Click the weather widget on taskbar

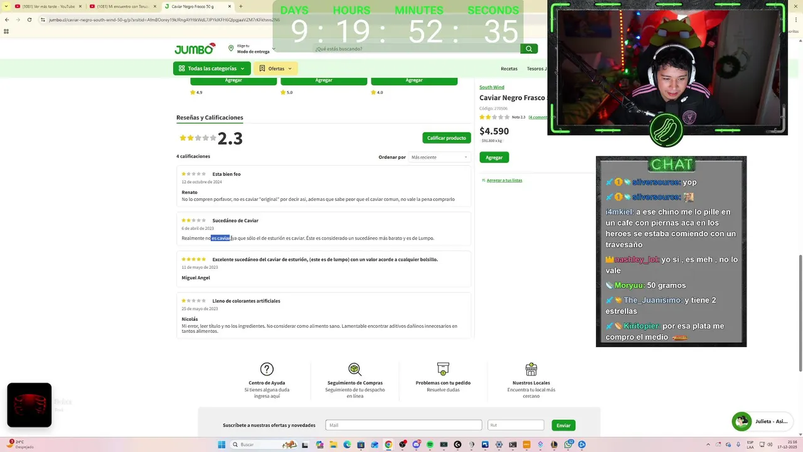[20, 444]
